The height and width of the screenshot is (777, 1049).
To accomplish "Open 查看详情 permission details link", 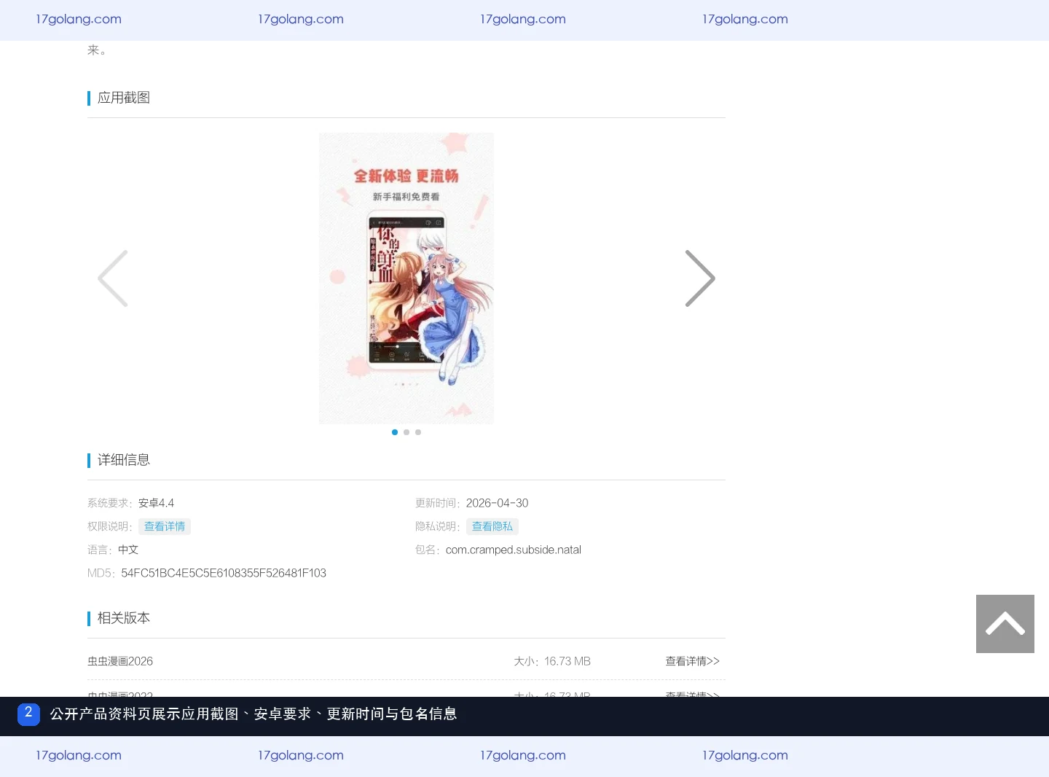I will [165, 526].
